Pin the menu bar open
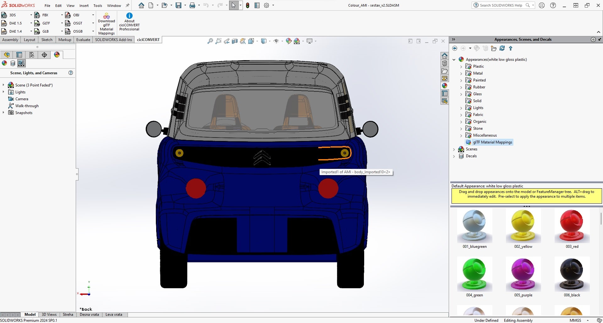The image size is (603, 323). pos(128,5)
